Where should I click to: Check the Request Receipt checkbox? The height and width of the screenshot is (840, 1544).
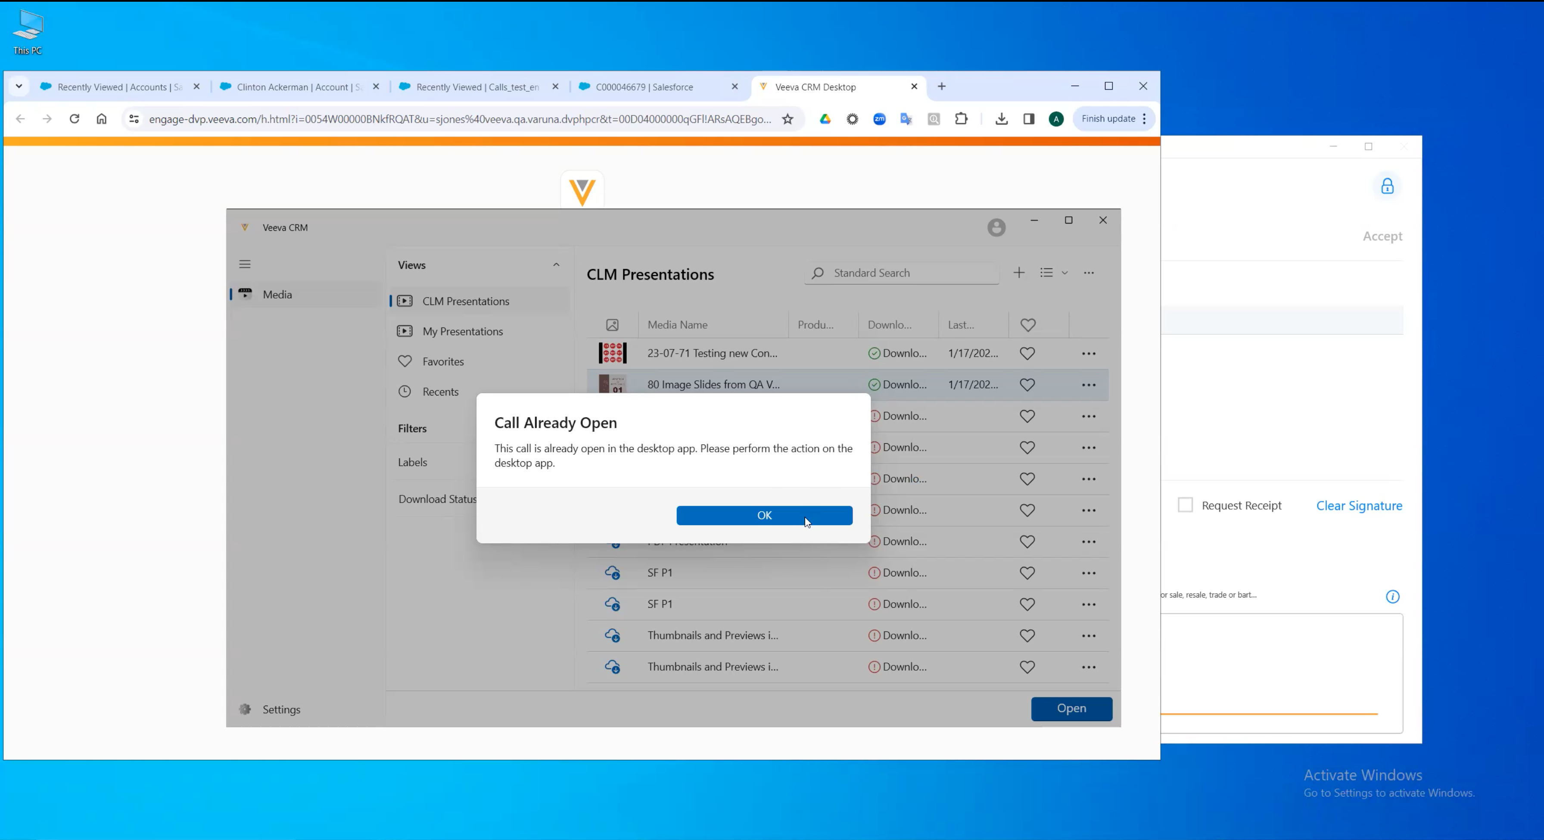(1185, 505)
